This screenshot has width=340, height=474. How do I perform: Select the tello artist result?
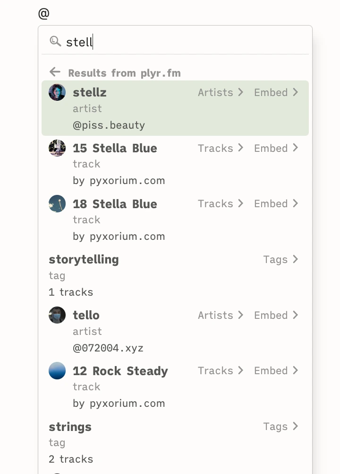[86, 315]
